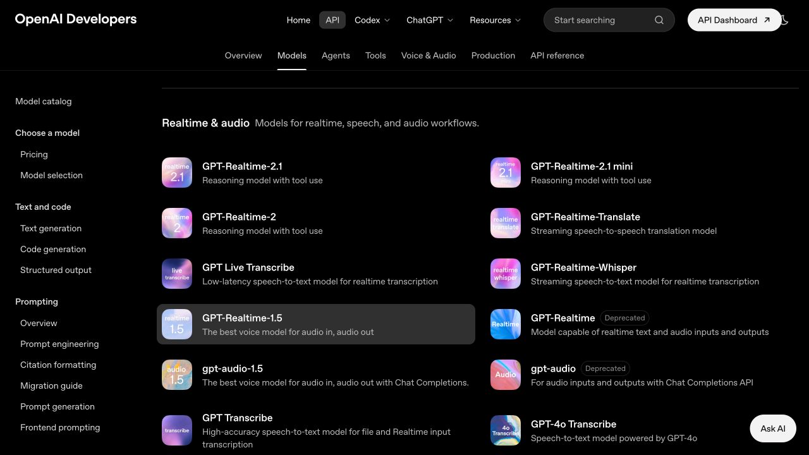Click the GPT-Realtime-2 model icon

click(x=177, y=223)
